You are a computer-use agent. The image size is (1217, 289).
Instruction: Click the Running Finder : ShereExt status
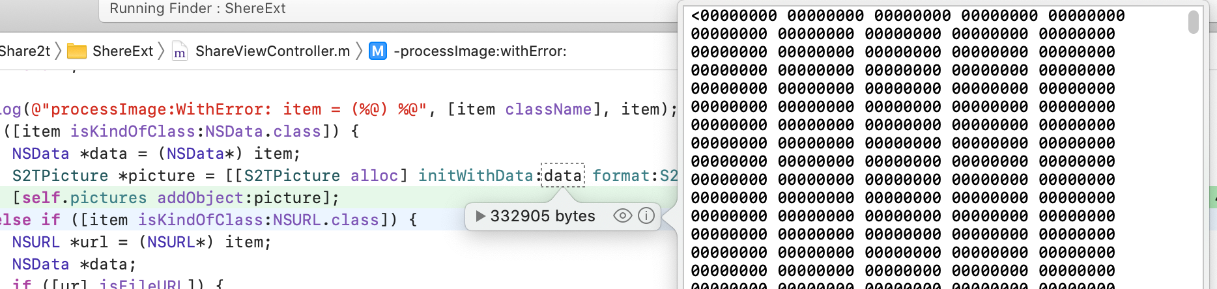pos(197,8)
